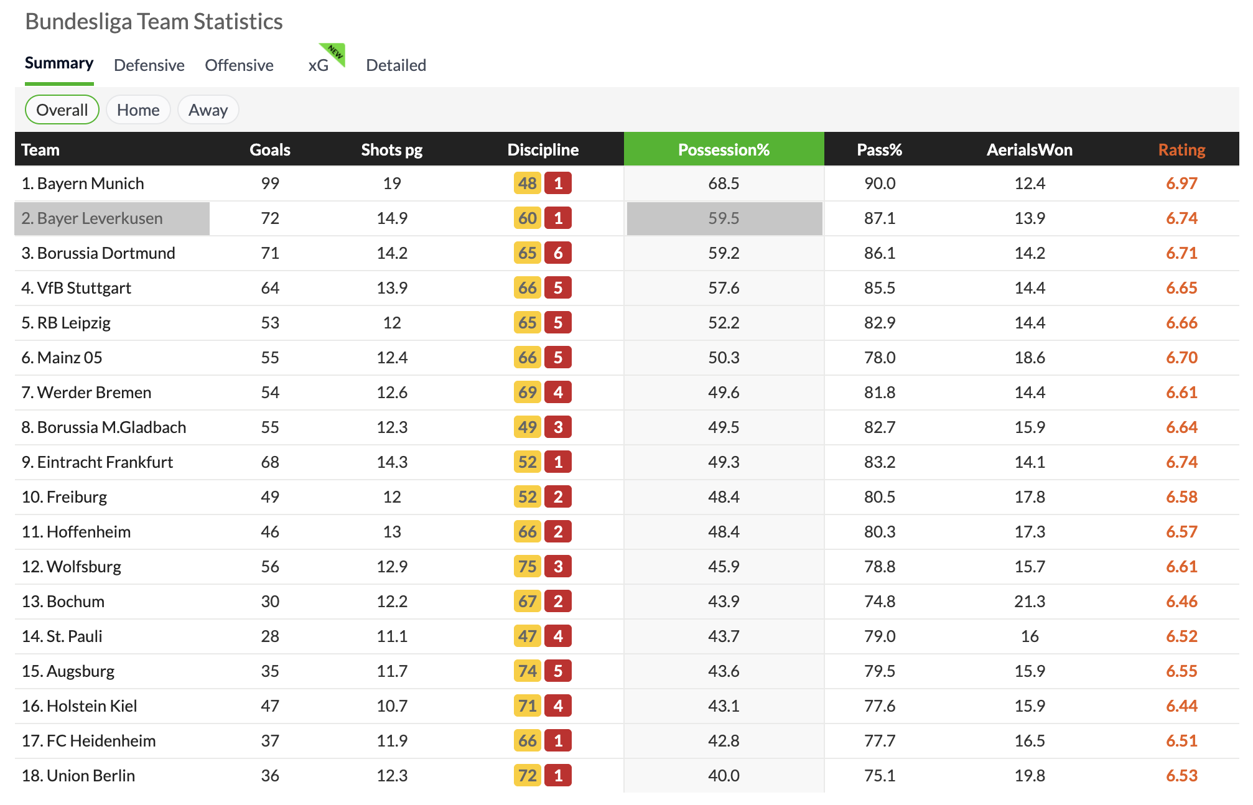
Task: Sort table by AerialsWon column header
Action: (1029, 150)
